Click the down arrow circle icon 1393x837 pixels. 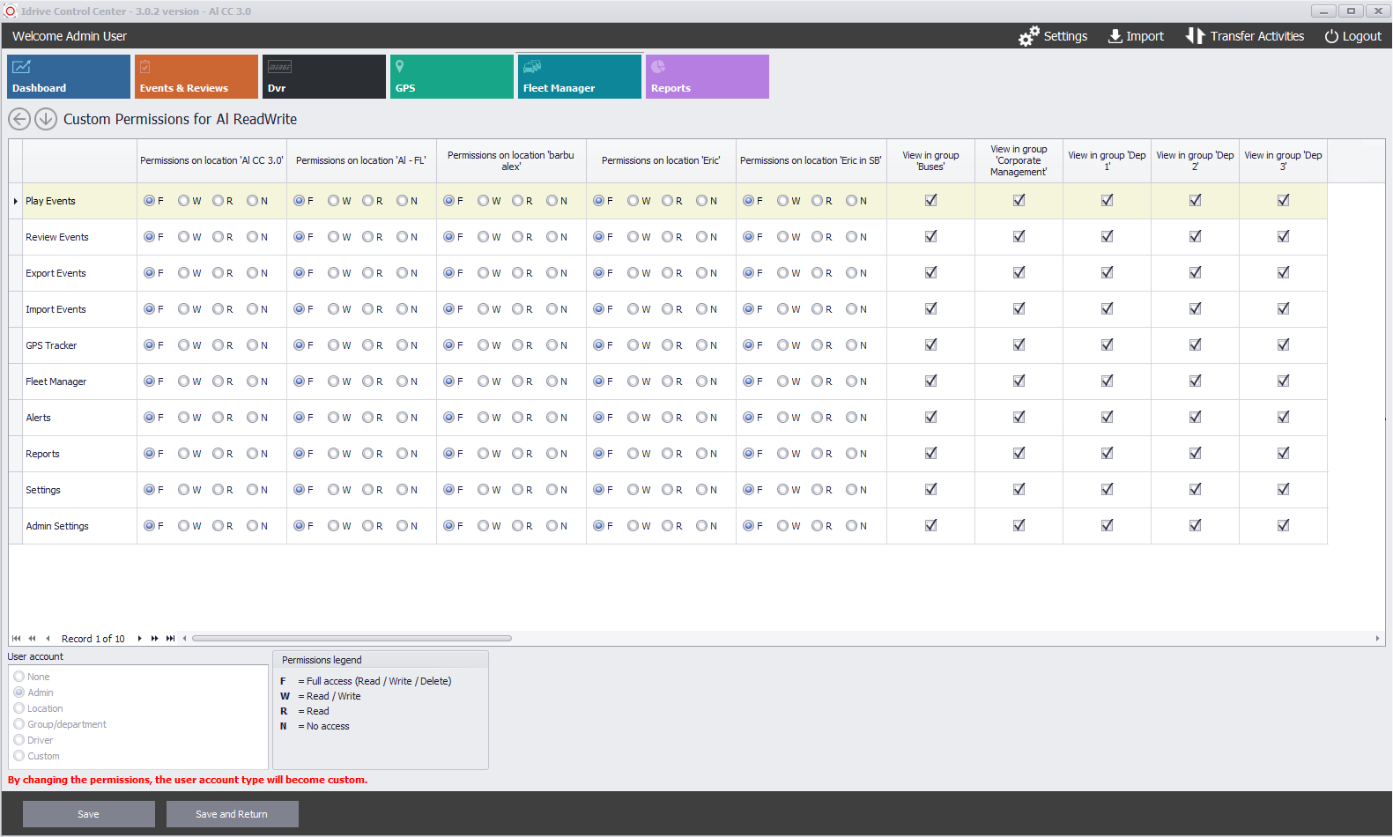pos(46,119)
